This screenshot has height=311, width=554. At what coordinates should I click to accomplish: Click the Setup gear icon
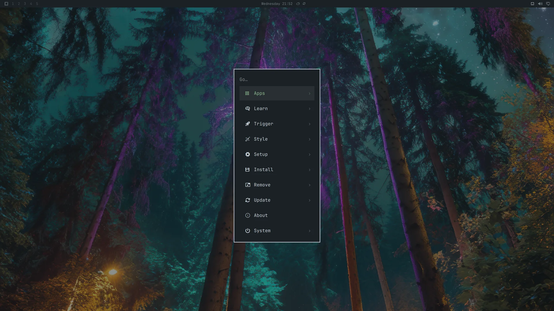[248, 154]
